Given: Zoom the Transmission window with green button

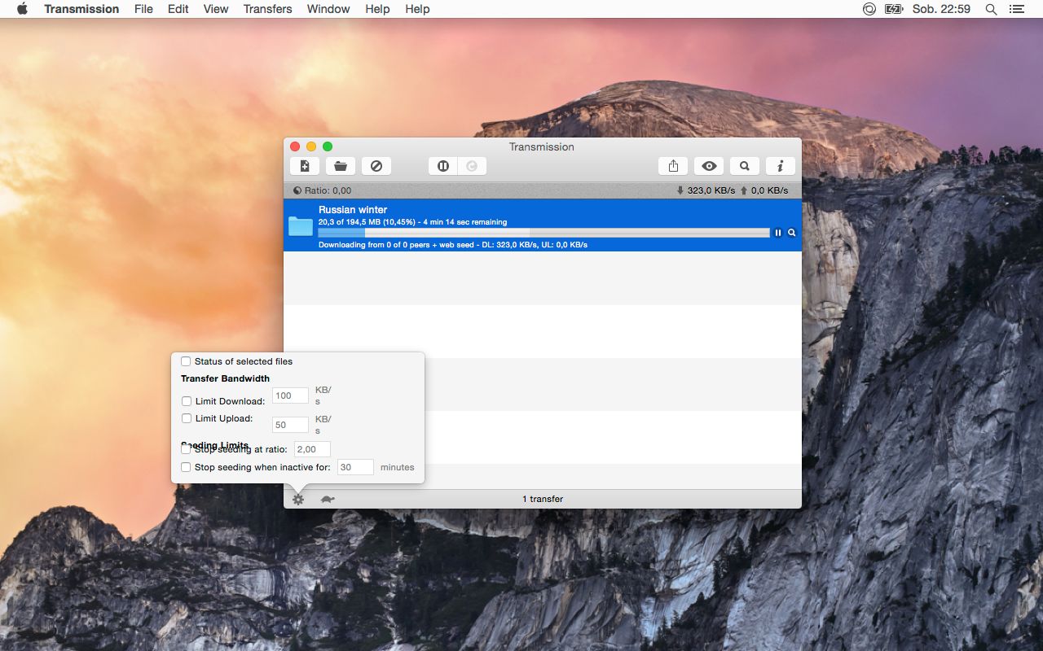Looking at the screenshot, I should tap(328, 146).
